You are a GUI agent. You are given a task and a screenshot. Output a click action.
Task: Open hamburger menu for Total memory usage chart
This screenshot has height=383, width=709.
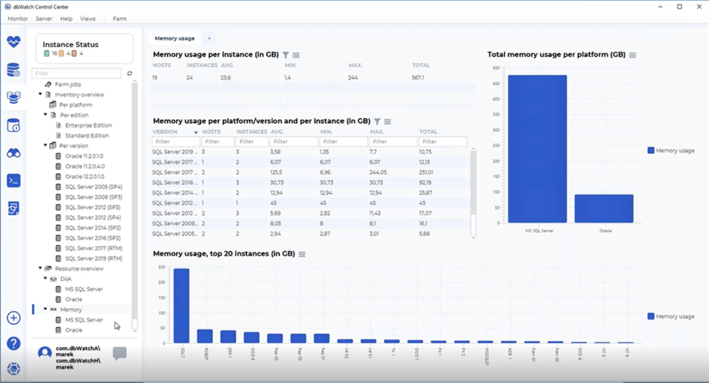click(x=633, y=55)
